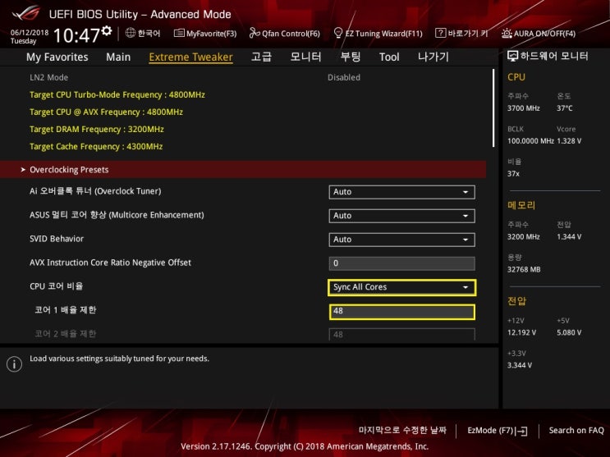610x457 pixels.
Task: Open the 모니터 tab
Action: point(305,57)
